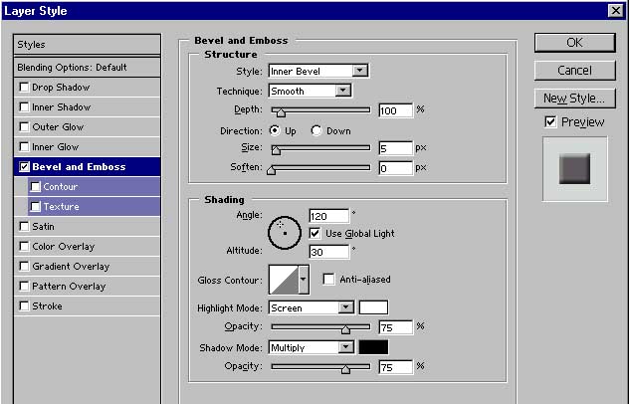Click the Altitude input field
629x404 pixels.
point(328,252)
